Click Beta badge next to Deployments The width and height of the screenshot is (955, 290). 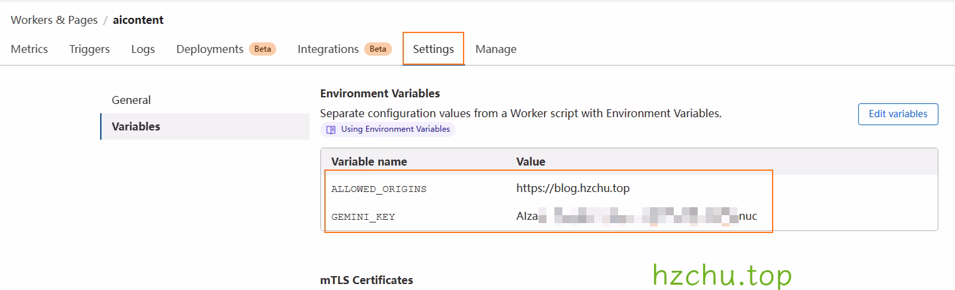coord(263,49)
